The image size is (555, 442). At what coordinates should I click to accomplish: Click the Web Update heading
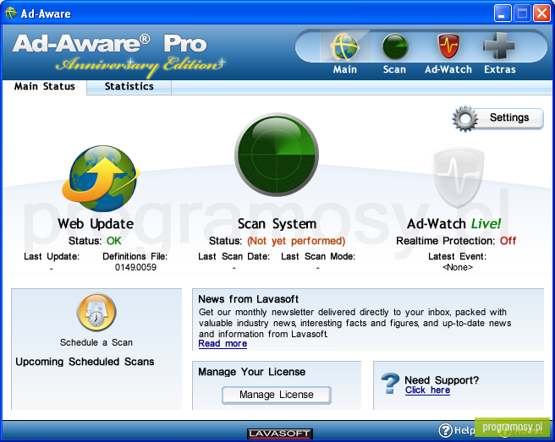pyautogui.click(x=96, y=224)
